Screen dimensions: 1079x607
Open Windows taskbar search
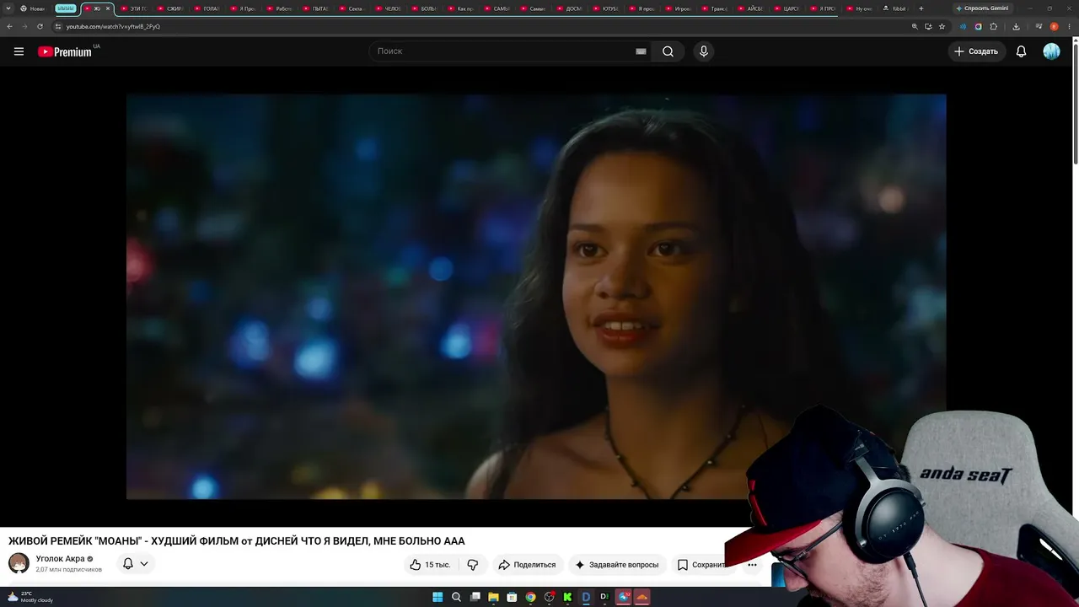pos(456,597)
